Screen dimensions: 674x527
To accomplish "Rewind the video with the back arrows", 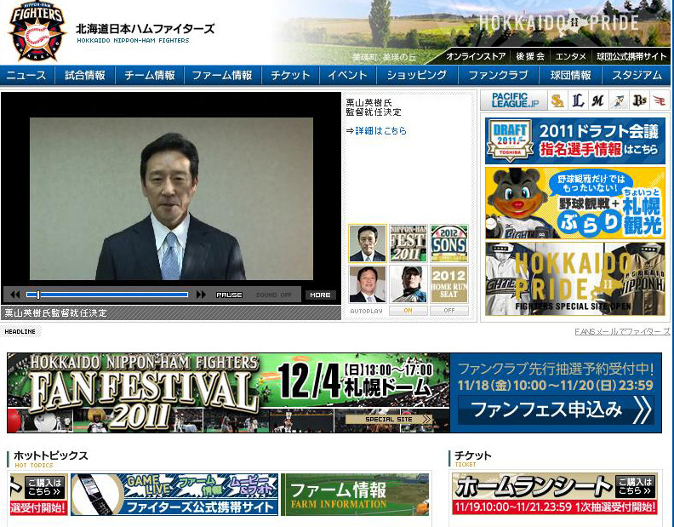I will (x=15, y=295).
